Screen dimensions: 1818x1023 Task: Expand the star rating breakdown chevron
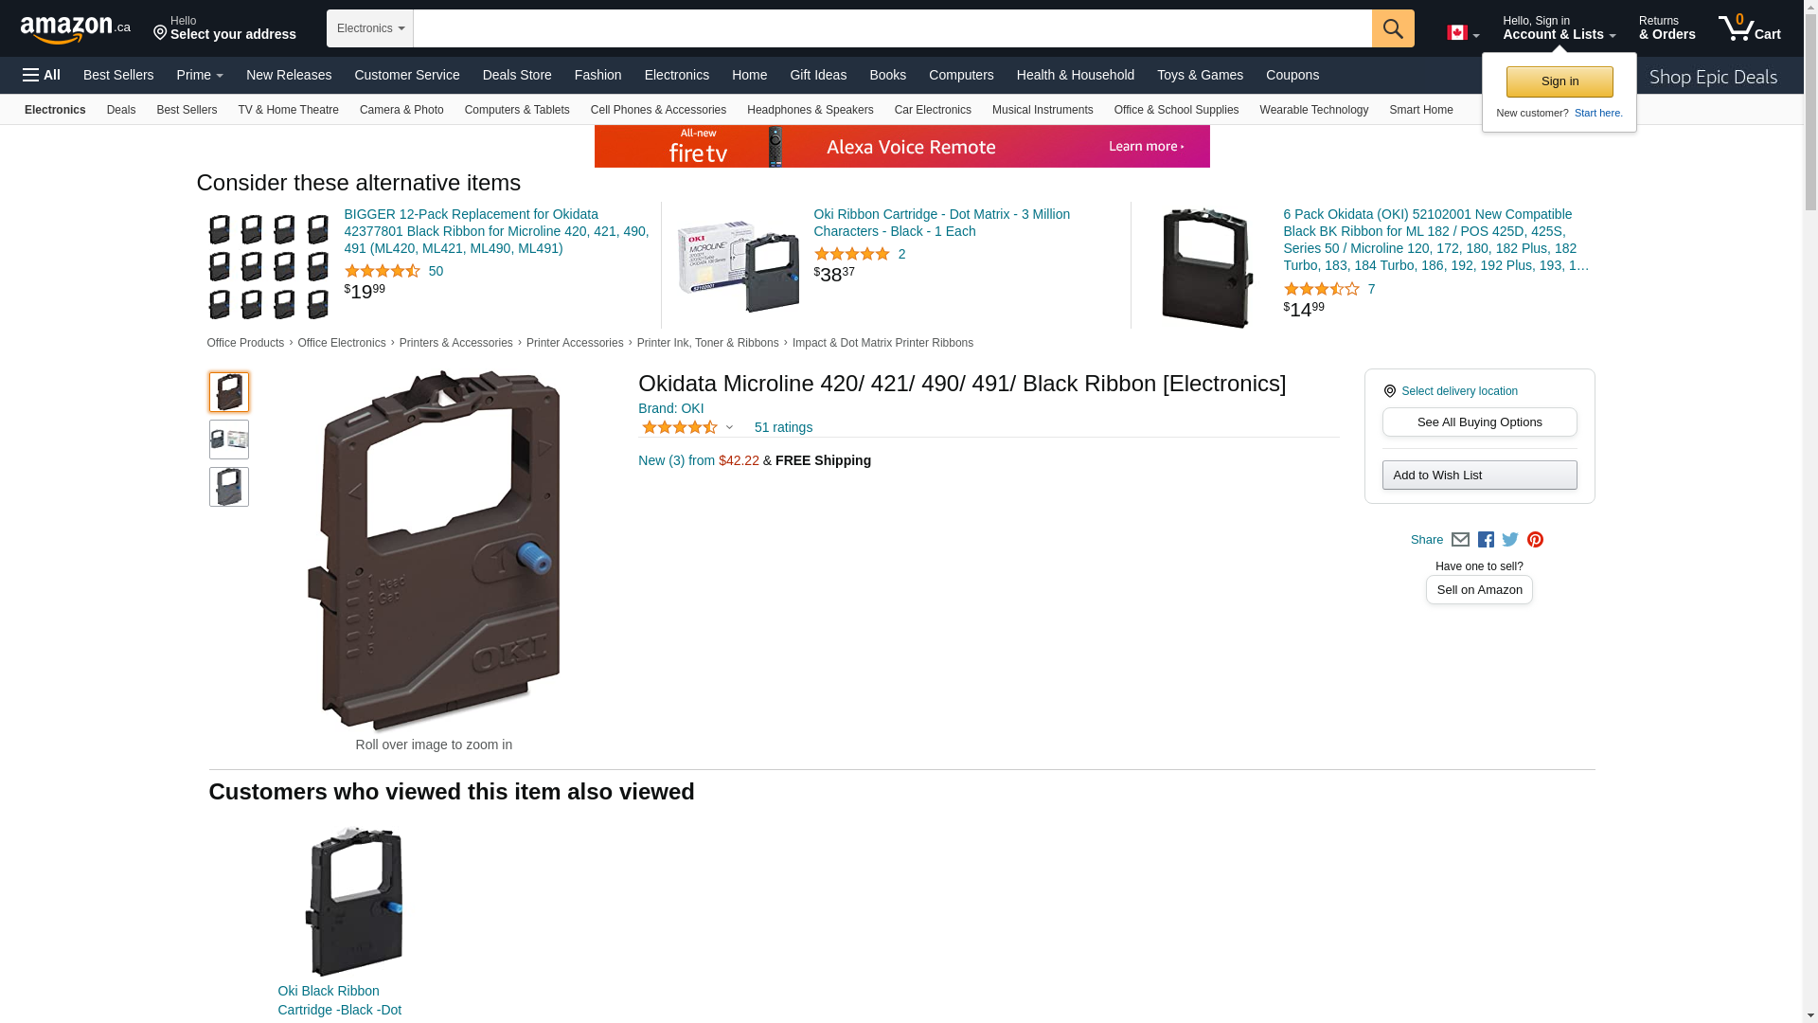[729, 428]
